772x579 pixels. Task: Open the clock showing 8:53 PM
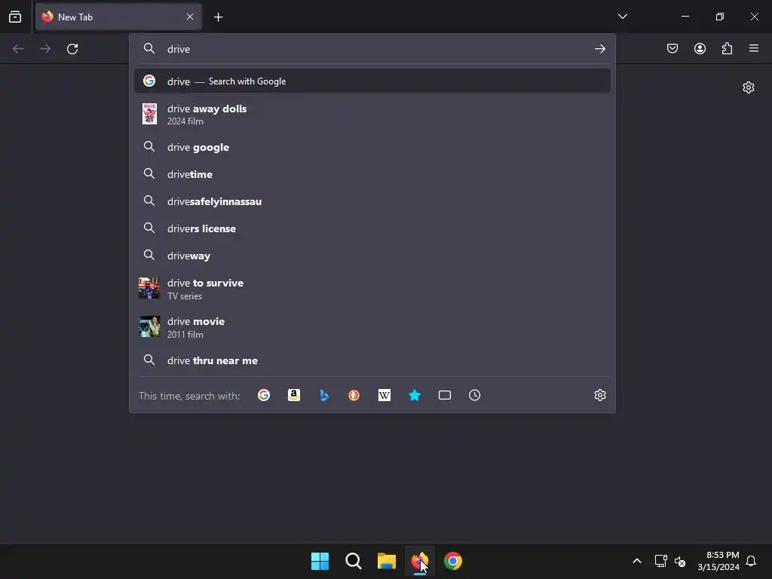coord(718,561)
